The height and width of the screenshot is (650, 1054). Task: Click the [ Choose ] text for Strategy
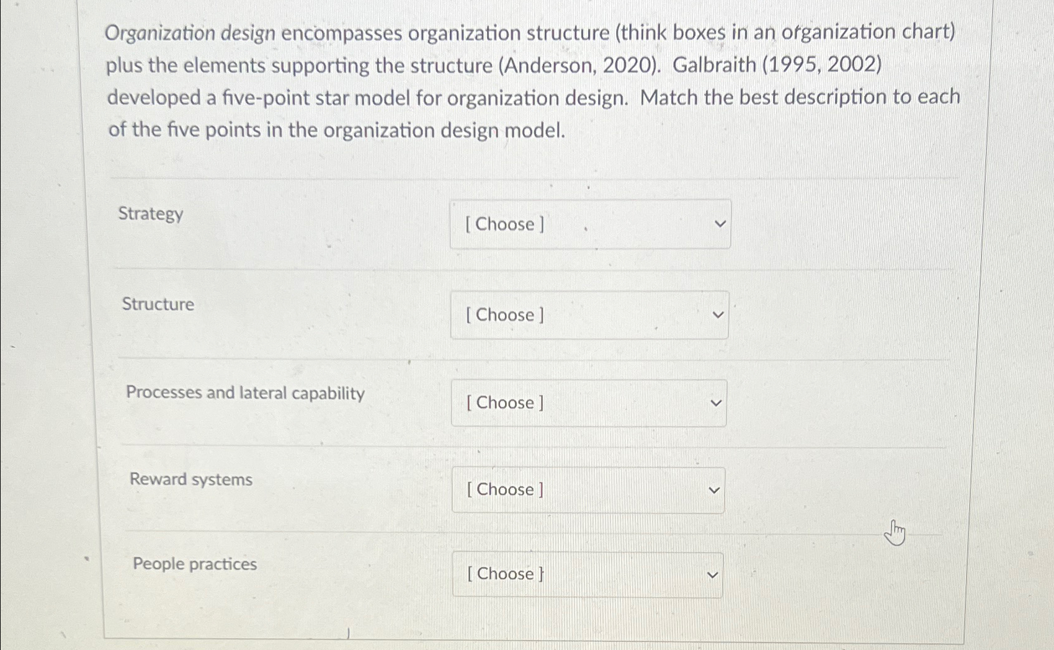504,225
